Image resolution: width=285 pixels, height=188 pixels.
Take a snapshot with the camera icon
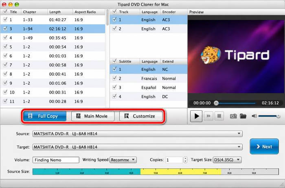pyautogui.click(x=233, y=116)
